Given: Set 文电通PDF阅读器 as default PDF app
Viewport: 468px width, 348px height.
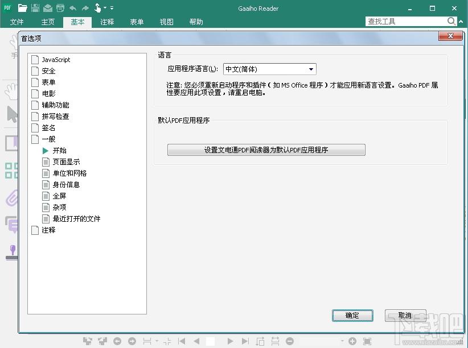Looking at the screenshot, I should (266, 150).
